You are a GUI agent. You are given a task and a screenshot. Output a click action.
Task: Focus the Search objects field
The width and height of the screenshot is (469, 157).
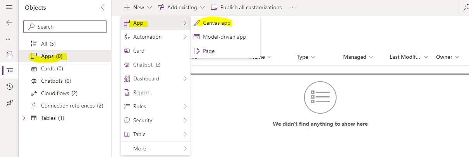point(65,27)
